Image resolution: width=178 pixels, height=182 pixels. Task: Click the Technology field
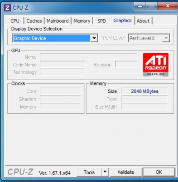(x=63, y=72)
